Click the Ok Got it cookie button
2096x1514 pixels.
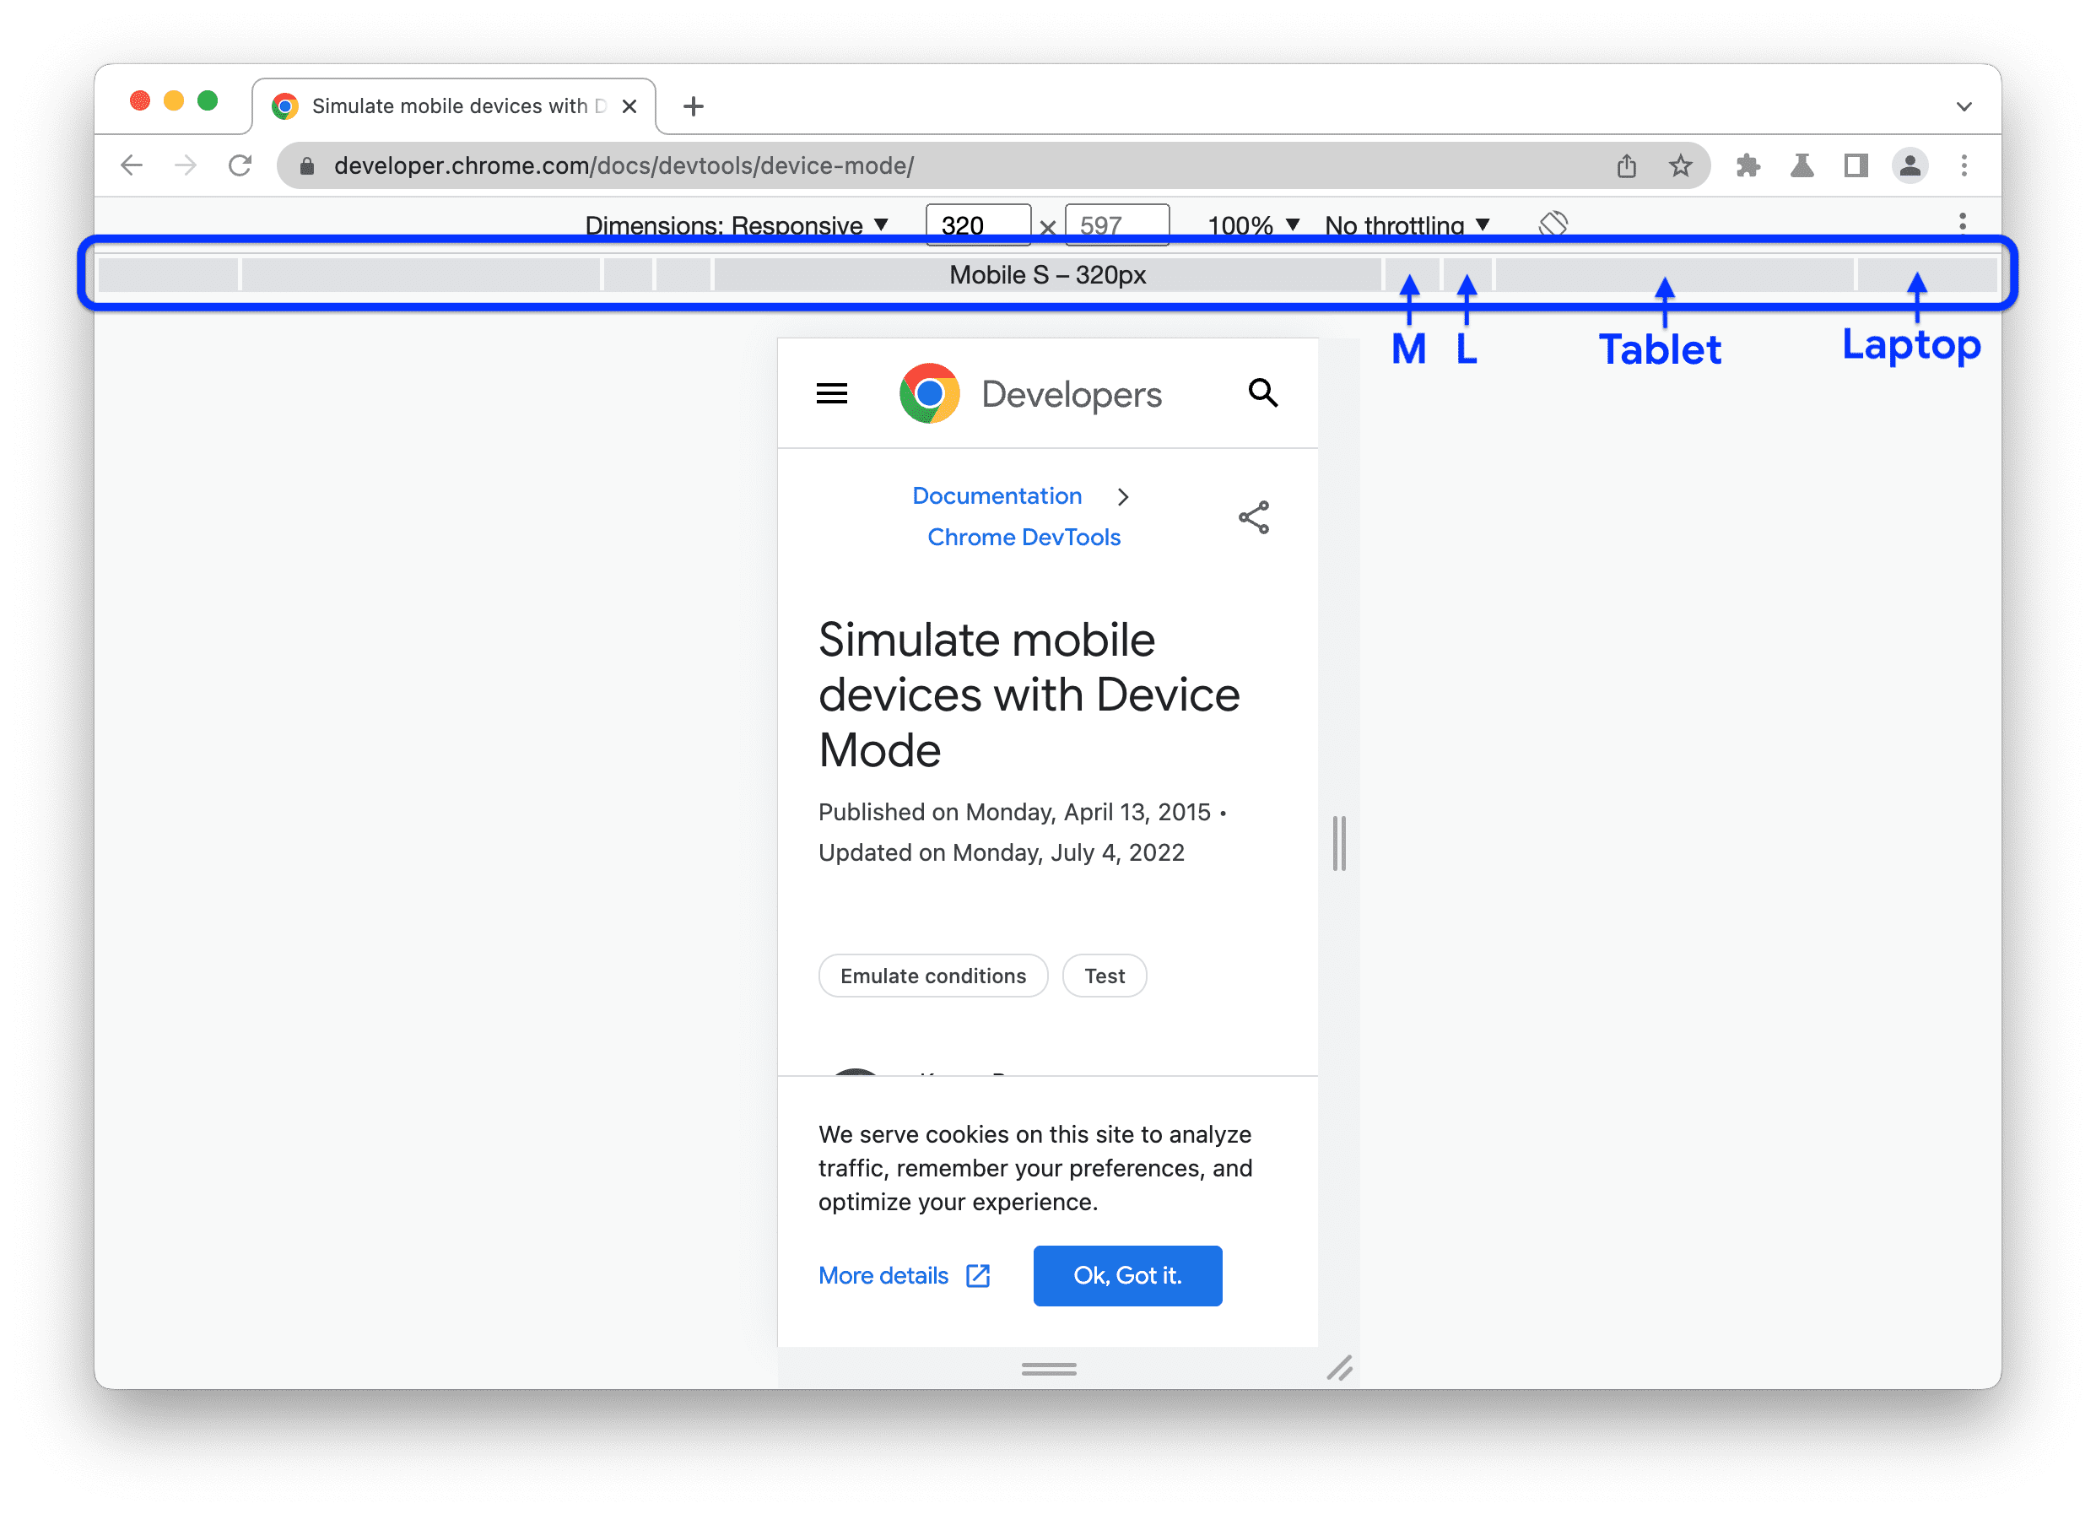(x=1127, y=1274)
